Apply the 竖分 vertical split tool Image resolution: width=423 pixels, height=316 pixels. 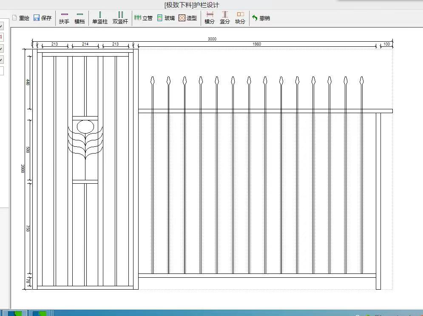point(225,18)
